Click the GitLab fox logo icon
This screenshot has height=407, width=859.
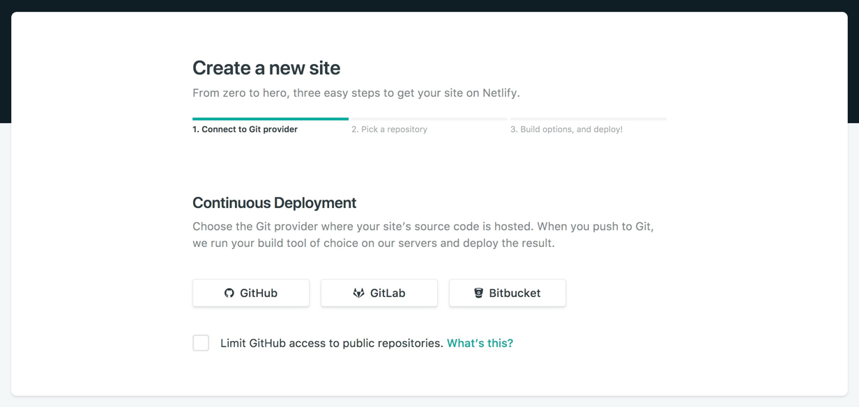pos(358,293)
